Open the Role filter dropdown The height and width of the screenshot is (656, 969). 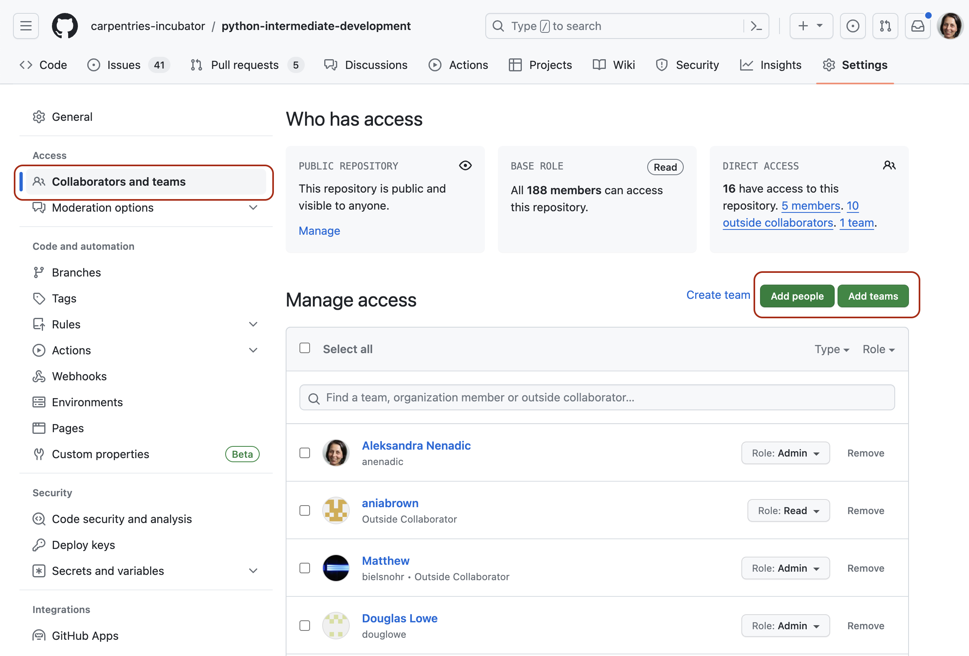point(878,349)
